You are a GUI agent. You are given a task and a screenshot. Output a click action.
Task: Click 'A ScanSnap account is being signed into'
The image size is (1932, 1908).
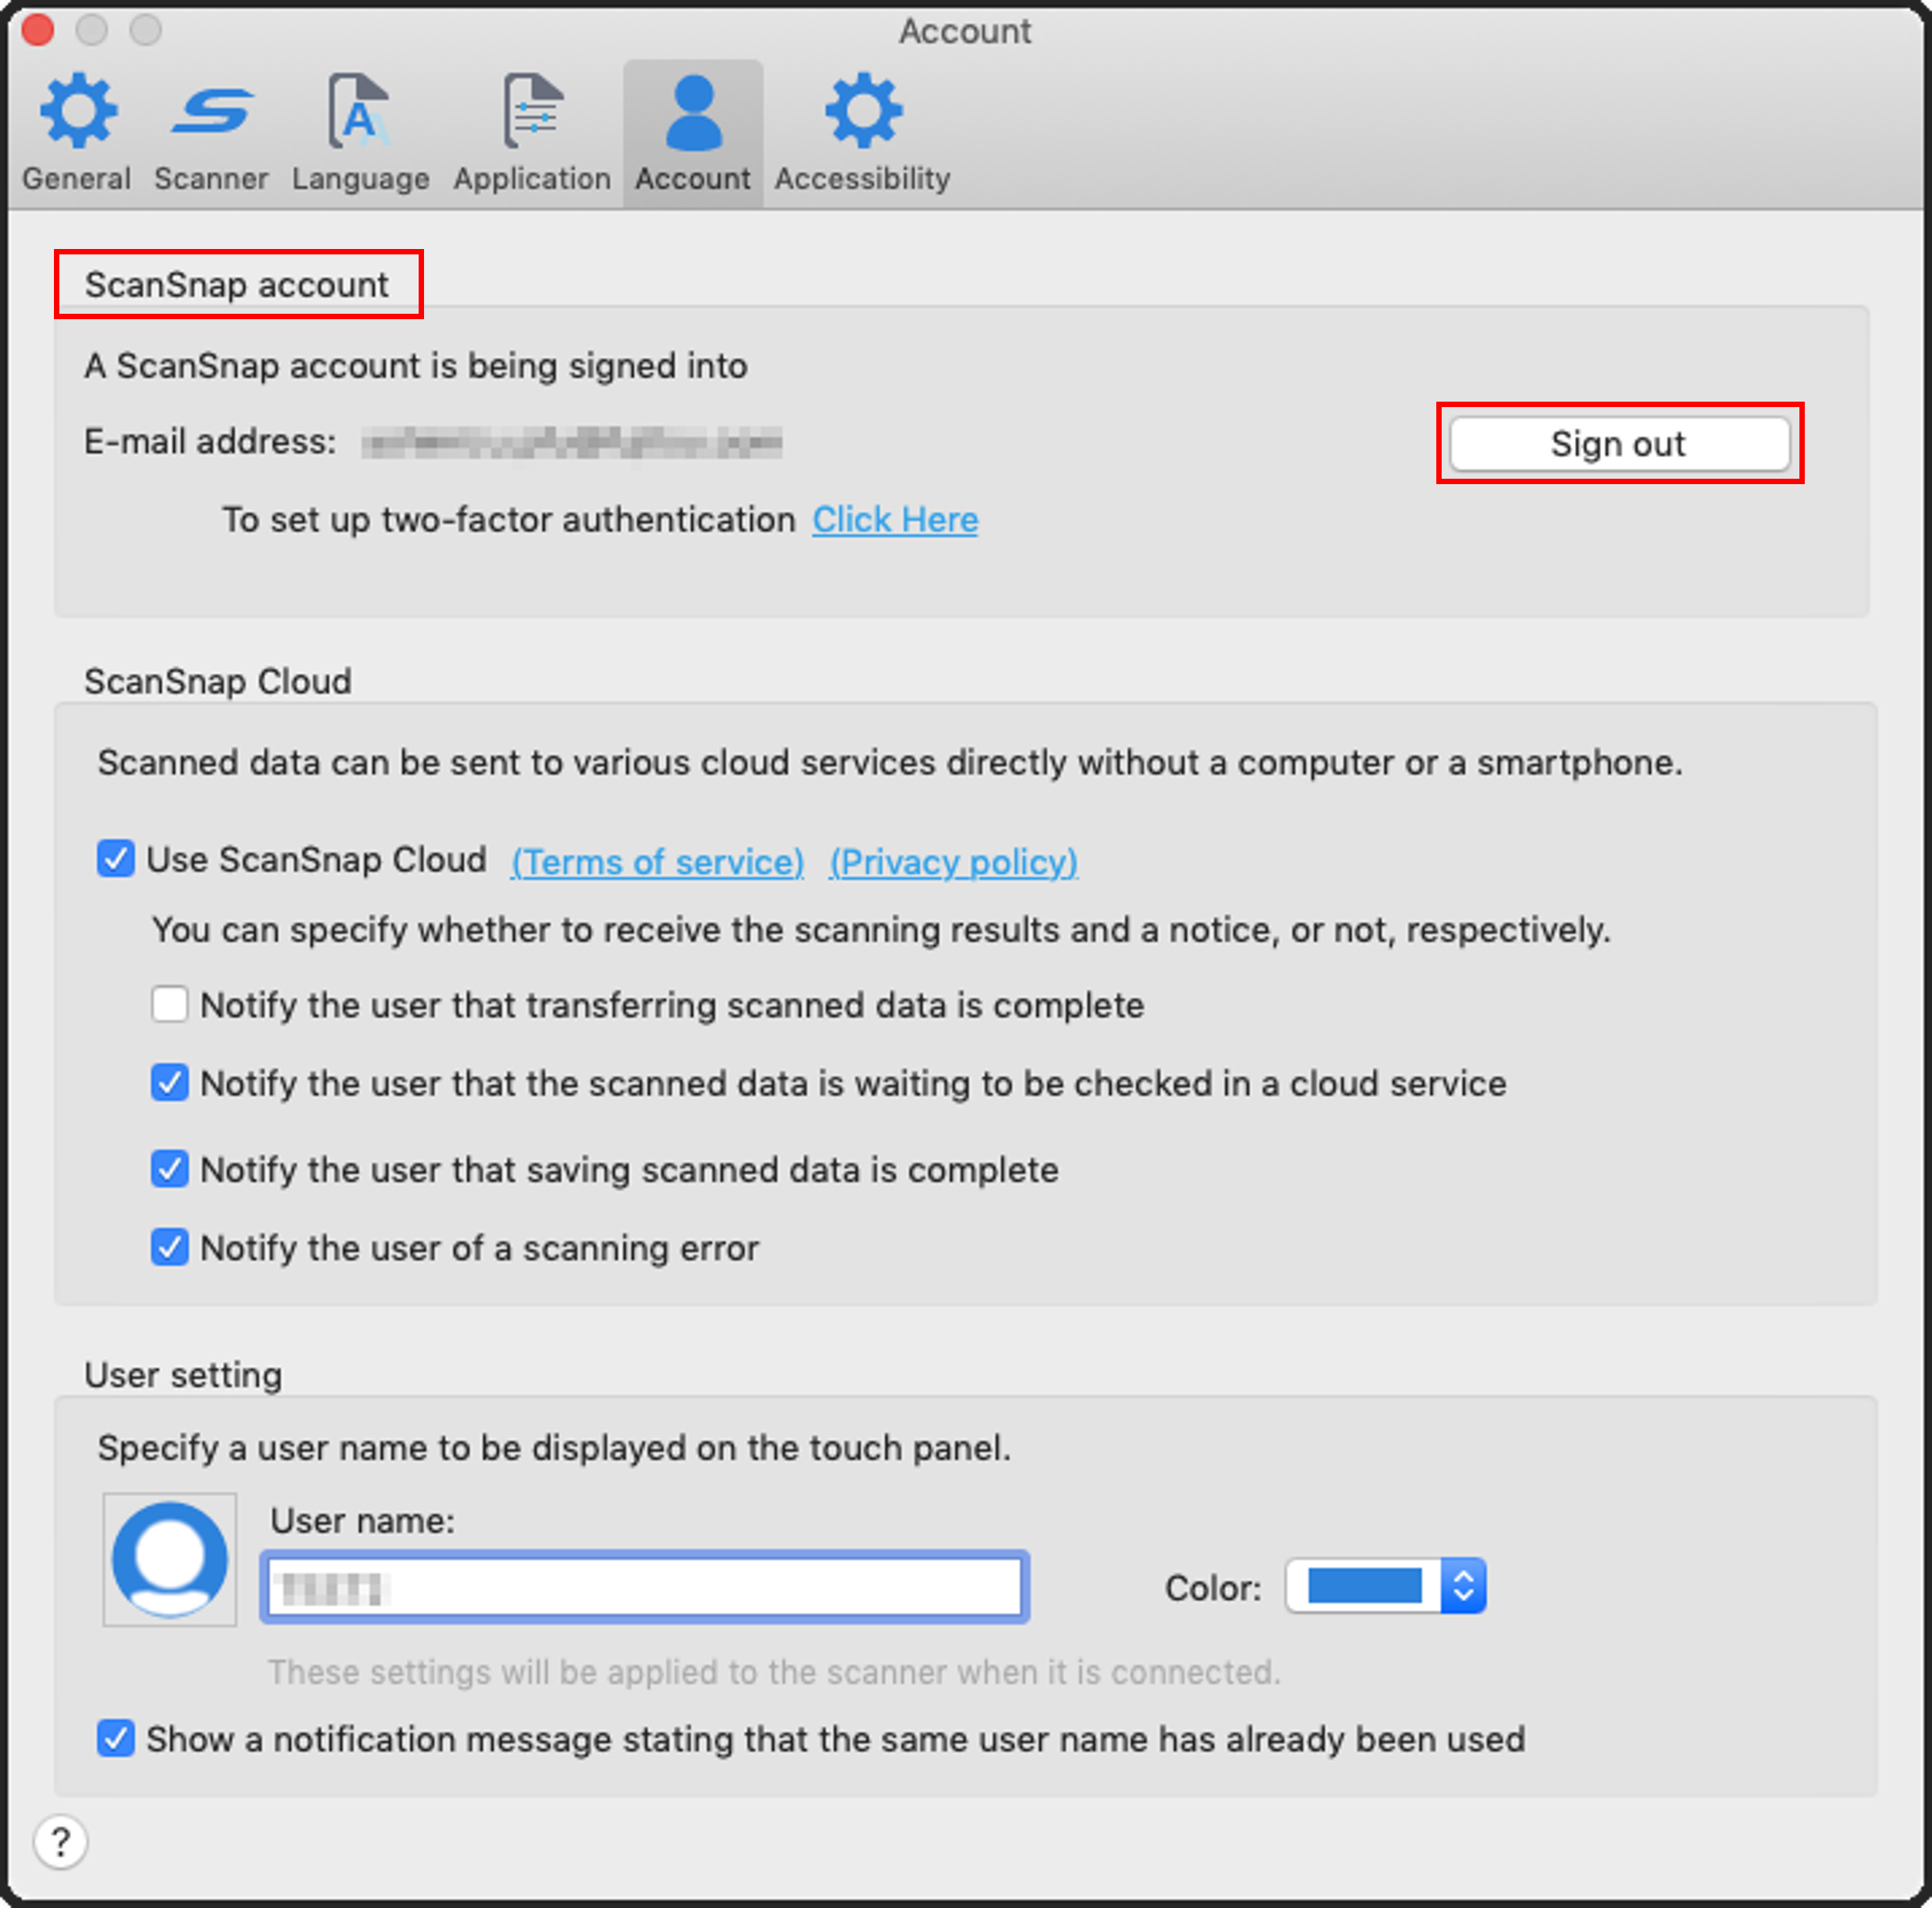click(416, 366)
